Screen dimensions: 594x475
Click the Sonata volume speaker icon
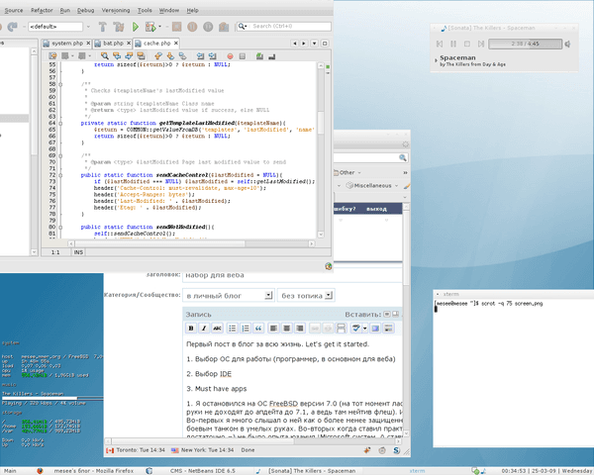tap(568, 44)
